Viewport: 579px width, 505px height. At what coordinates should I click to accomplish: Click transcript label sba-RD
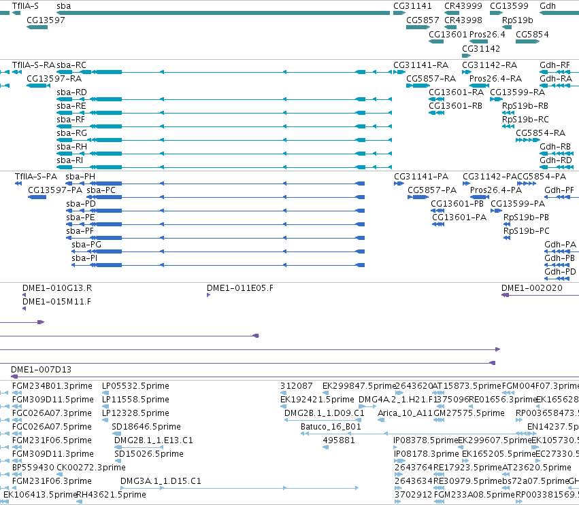[71, 92]
